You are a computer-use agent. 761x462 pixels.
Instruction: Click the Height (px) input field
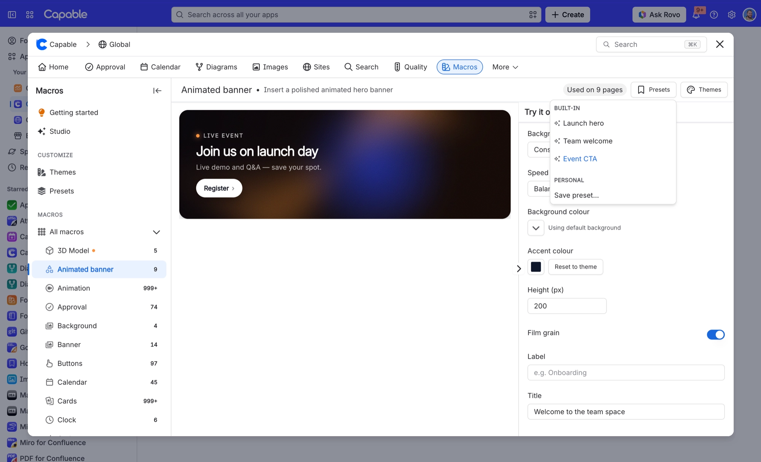point(567,306)
